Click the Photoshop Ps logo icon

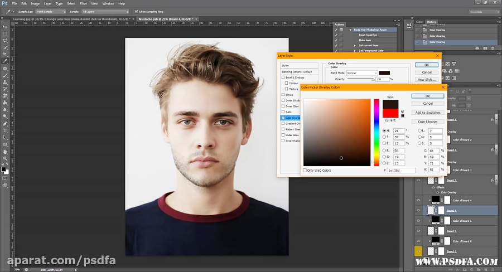pos(4,3)
